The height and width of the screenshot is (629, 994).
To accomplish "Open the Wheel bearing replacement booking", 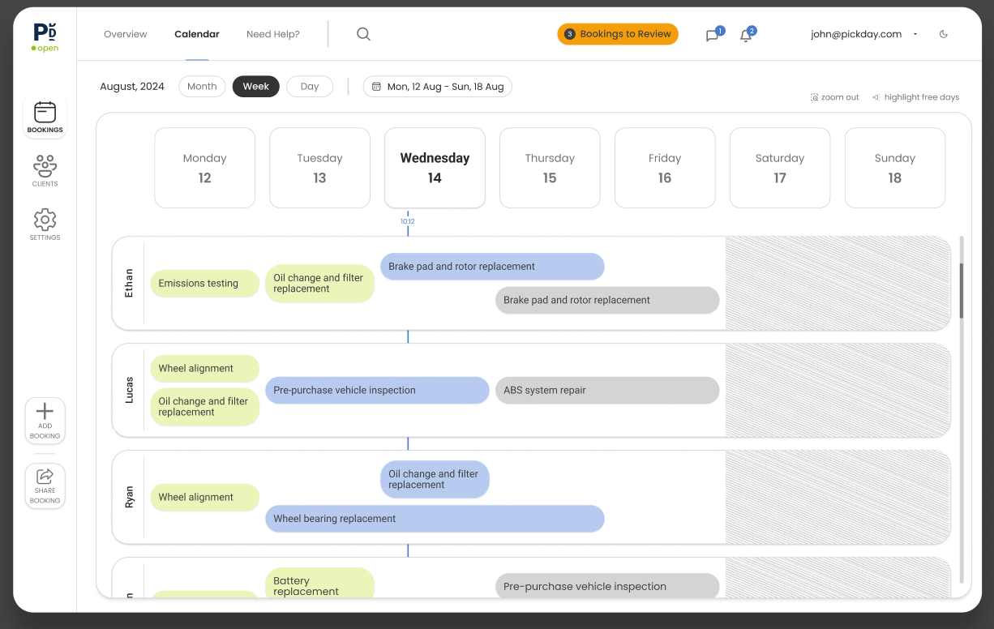I will click(x=435, y=519).
